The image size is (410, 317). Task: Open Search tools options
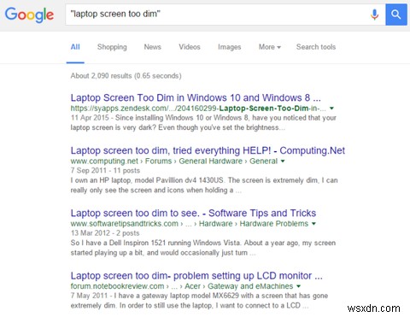click(316, 47)
